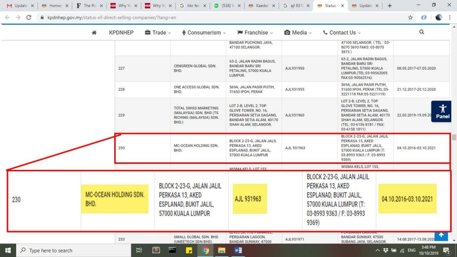This screenshot has width=457, height=257.
Task: Open a new browser tab
Action: (390, 5)
